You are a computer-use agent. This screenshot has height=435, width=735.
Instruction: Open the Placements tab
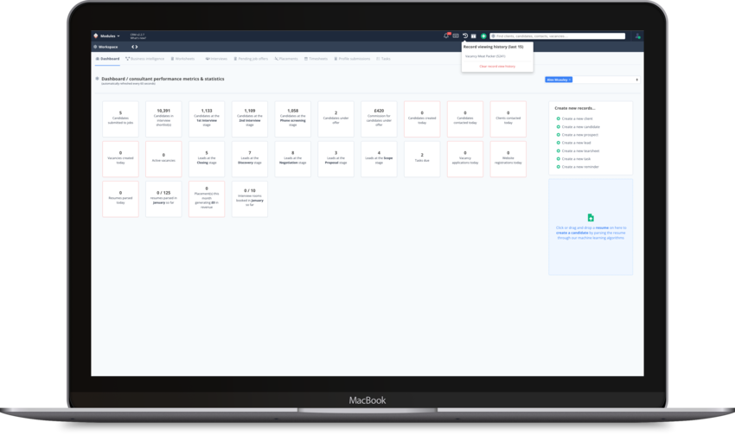(x=286, y=59)
